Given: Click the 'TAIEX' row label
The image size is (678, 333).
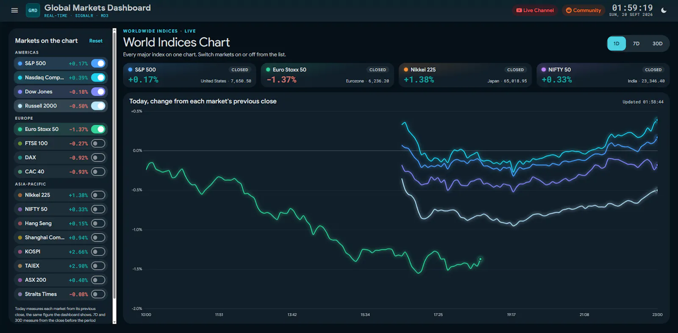Looking at the screenshot, I should pos(32,266).
